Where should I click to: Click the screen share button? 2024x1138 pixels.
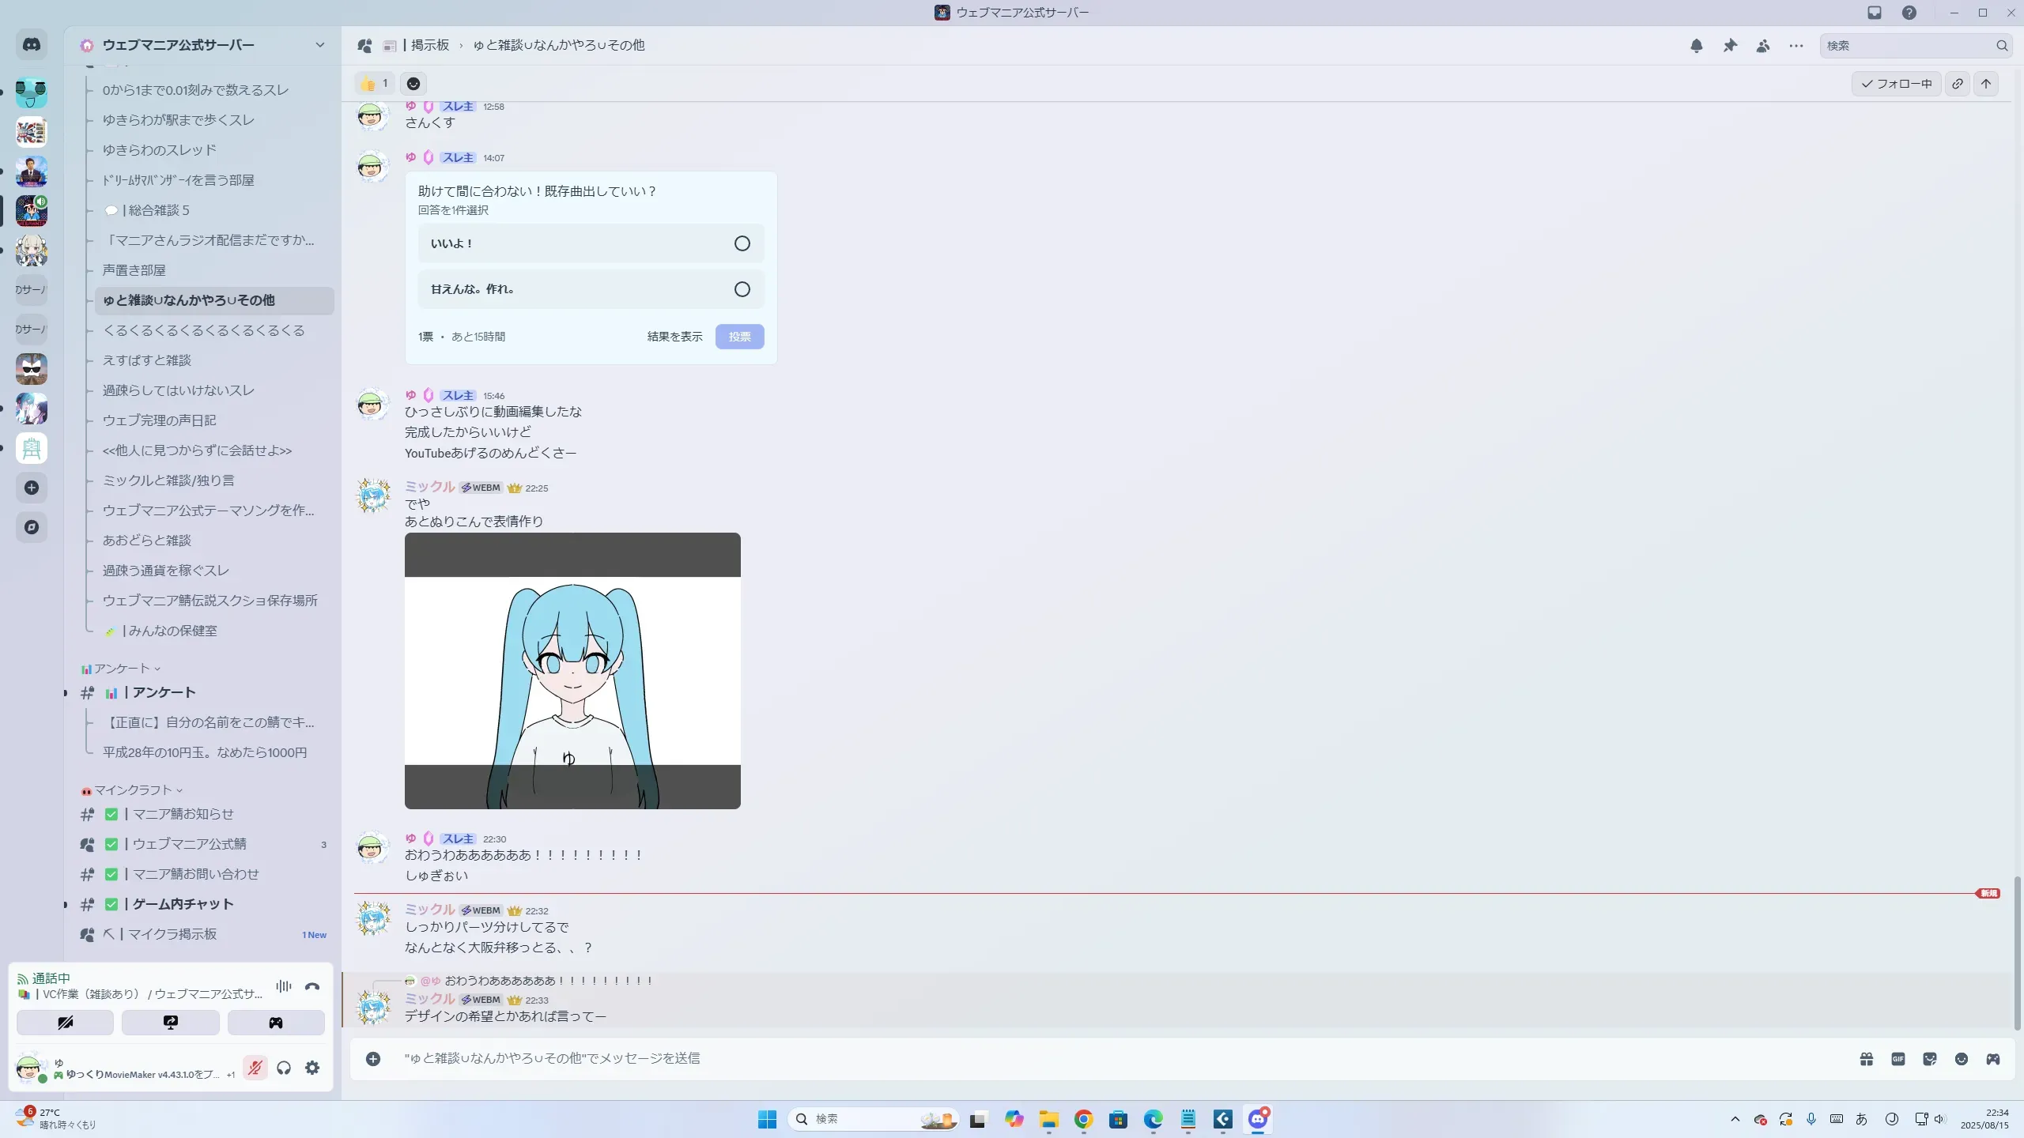click(x=170, y=1023)
